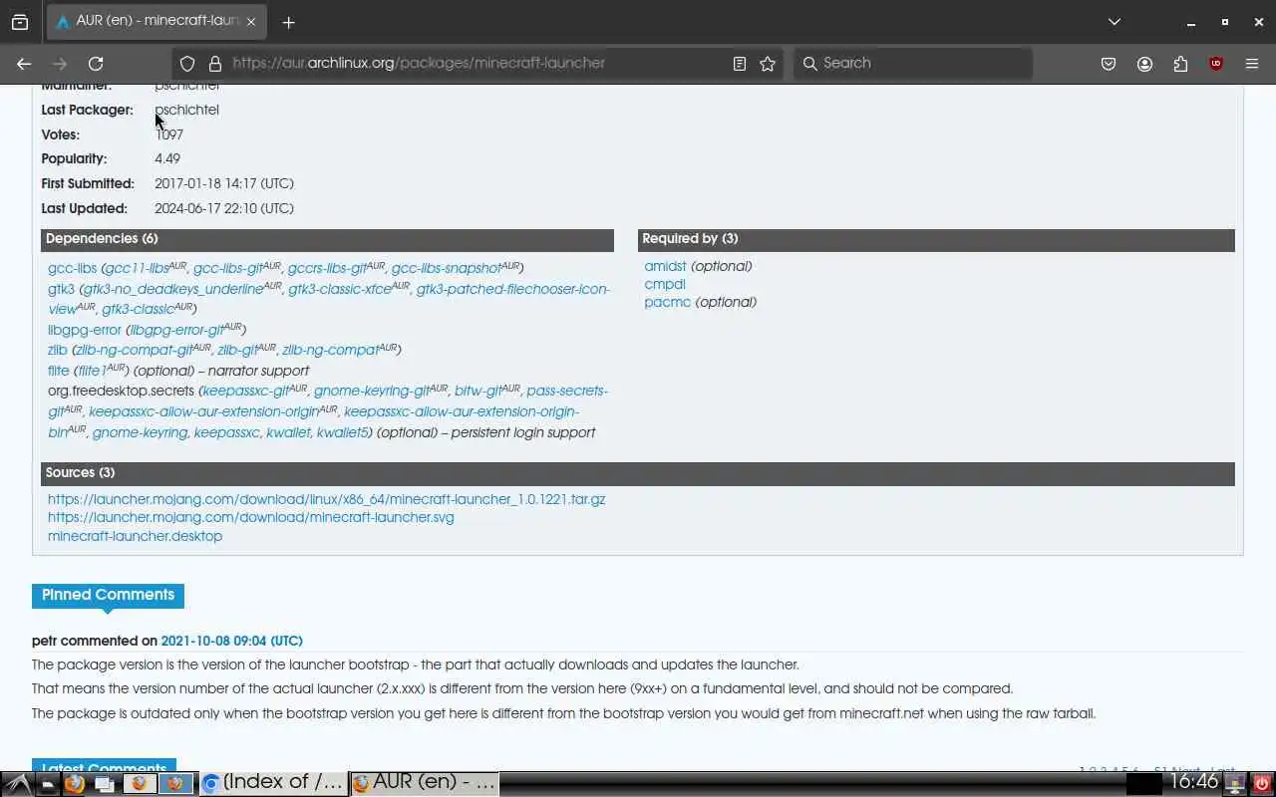
Task: Open the gcc-libs-git AUR link
Action: coord(228,268)
